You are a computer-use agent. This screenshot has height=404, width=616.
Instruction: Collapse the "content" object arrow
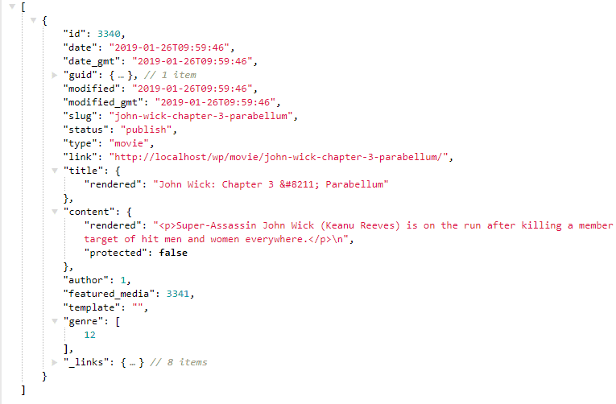(x=55, y=212)
